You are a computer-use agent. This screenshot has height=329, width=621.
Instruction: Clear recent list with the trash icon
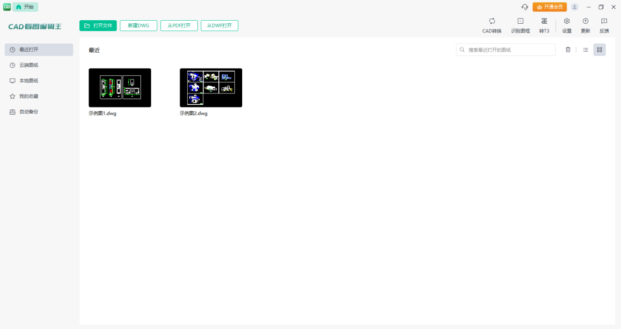[x=568, y=50]
